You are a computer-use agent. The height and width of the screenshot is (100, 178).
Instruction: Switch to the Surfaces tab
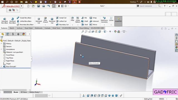(19, 28)
